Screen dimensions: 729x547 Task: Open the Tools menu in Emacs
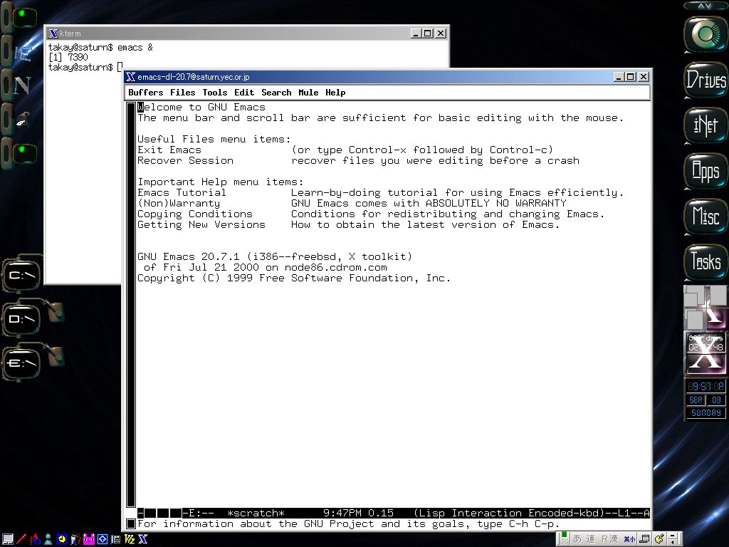(x=215, y=93)
